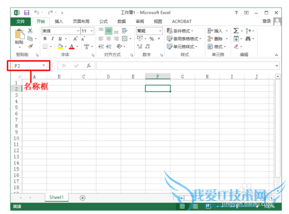Viewport: 289px width, 214px height.
Task: Click the Decrease Decimal icon
Action: (147, 46)
